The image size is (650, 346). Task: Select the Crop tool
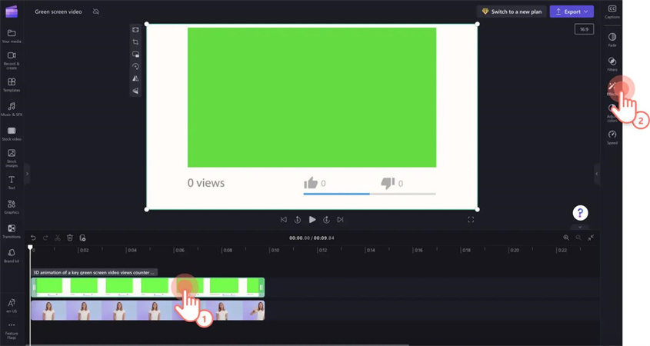[135, 42]
